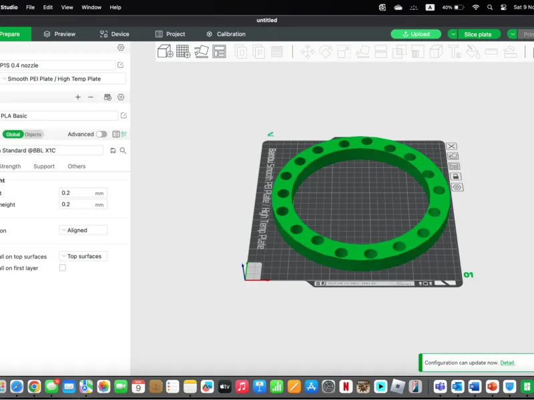
Task: Open filament settings gear icon
Action: pos(121,97)
